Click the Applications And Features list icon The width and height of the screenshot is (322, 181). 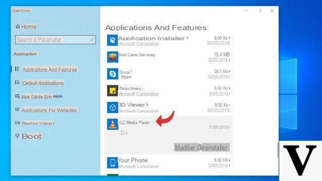(x=17, y=69)
